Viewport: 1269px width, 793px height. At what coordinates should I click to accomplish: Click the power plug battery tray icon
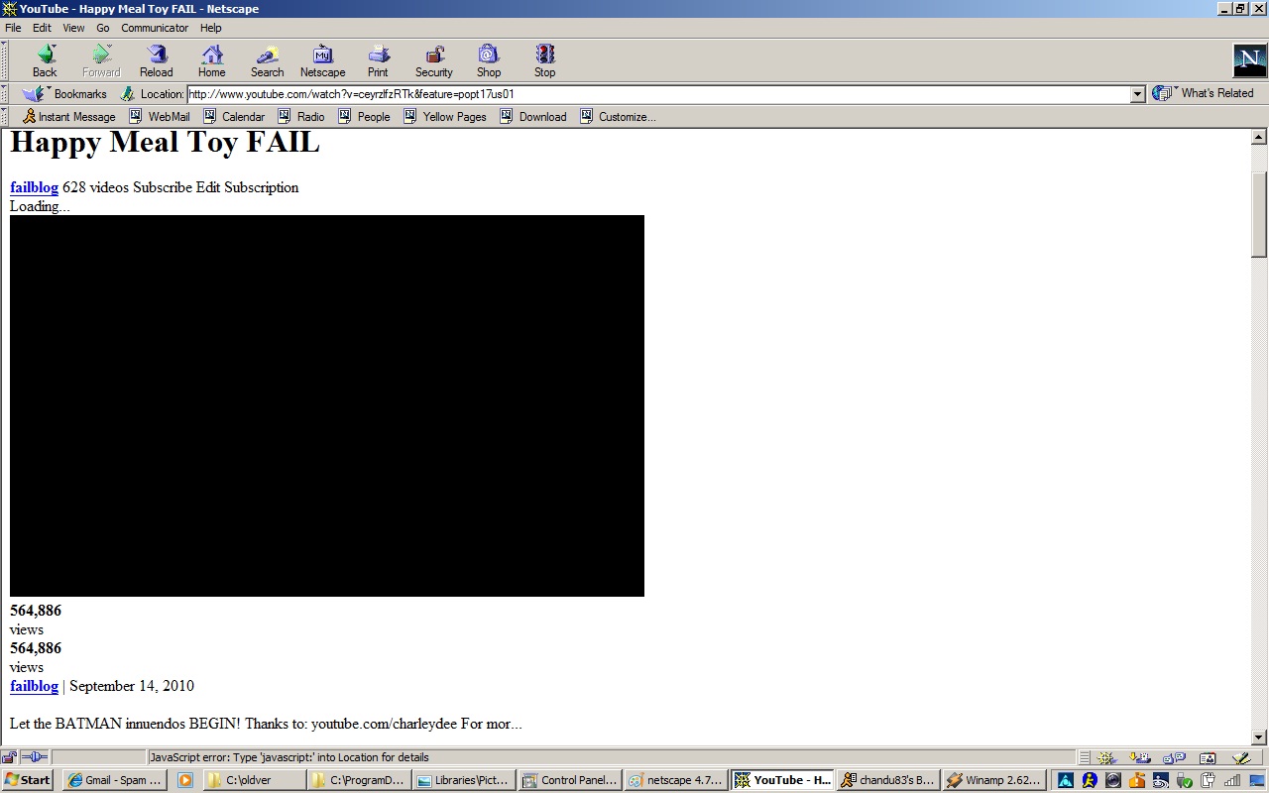pos(1209,780)
